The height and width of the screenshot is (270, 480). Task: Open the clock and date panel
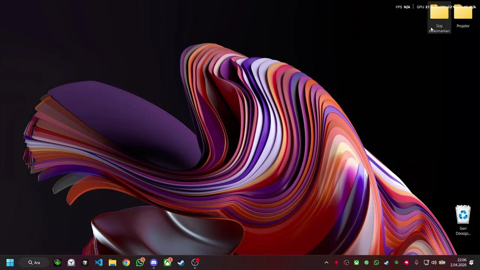458,262
